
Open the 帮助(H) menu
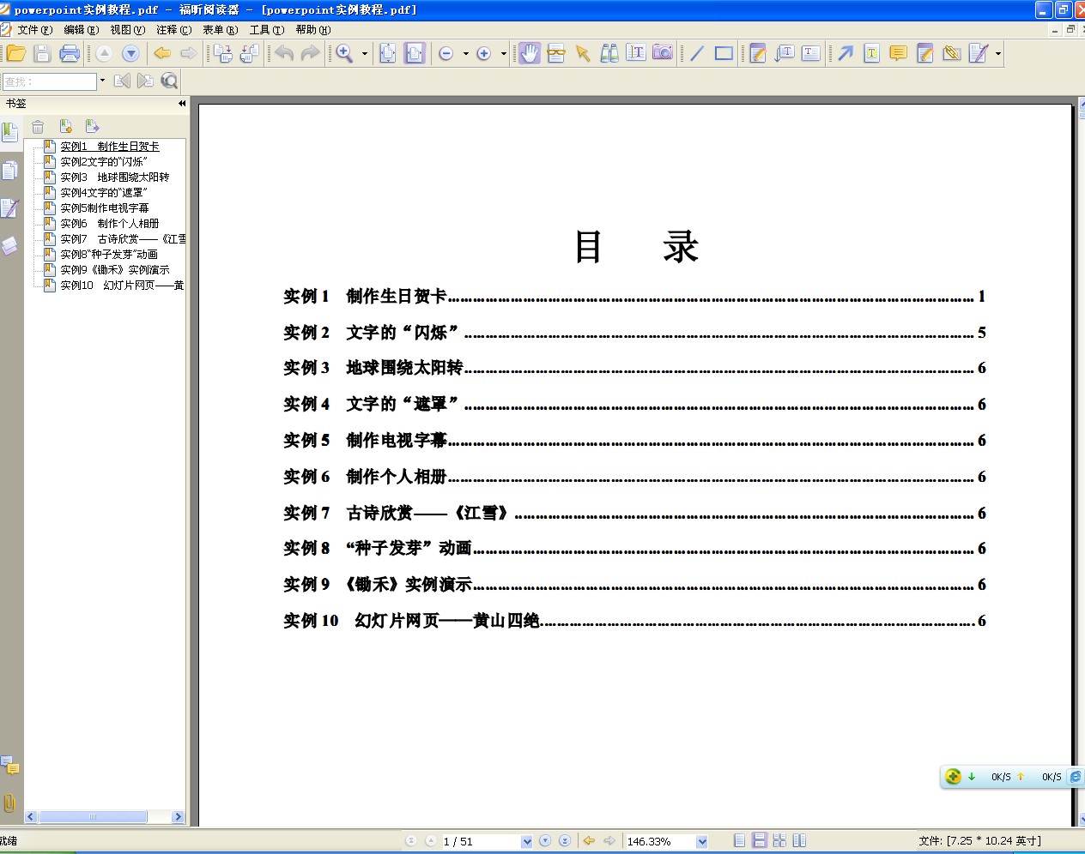pos(313,30)
